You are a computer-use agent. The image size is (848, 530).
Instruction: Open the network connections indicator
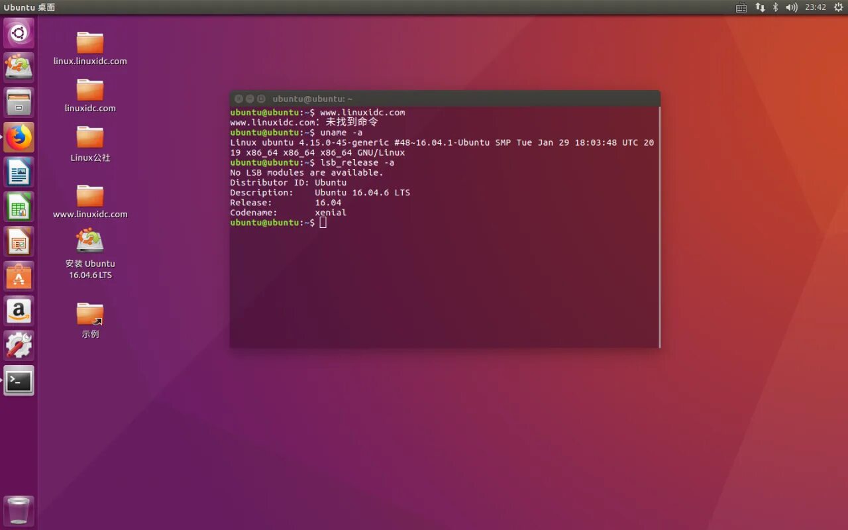click(760, 7)
